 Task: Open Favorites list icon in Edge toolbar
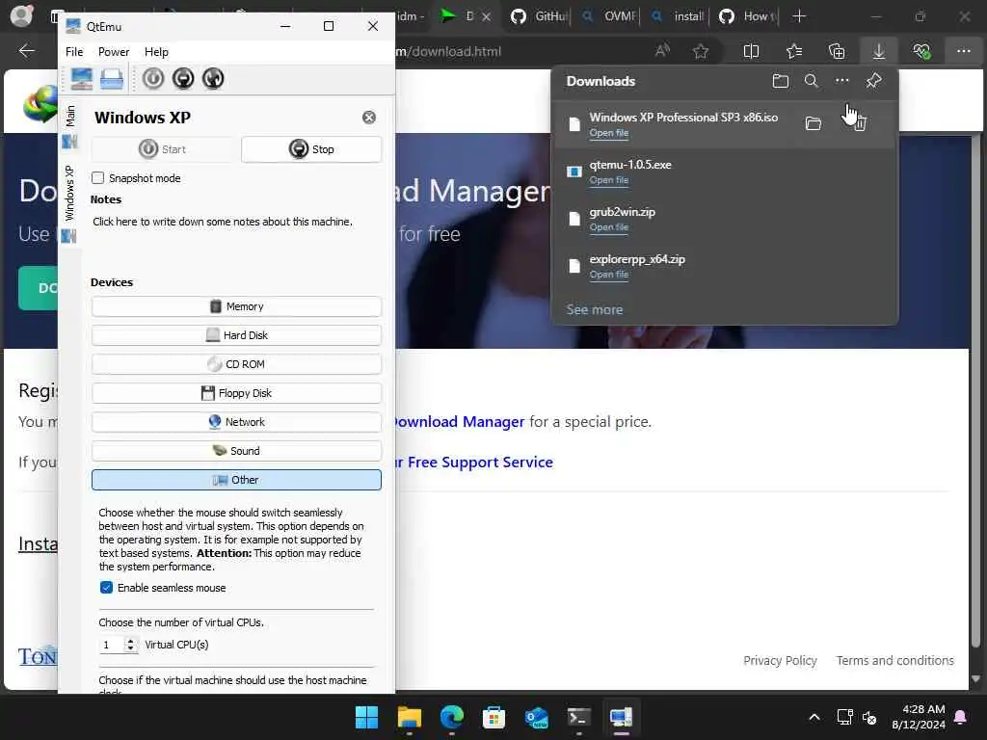[794, 51]
